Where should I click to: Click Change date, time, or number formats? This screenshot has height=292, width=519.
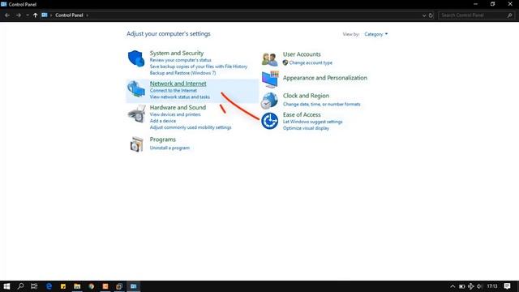[321, 105]
